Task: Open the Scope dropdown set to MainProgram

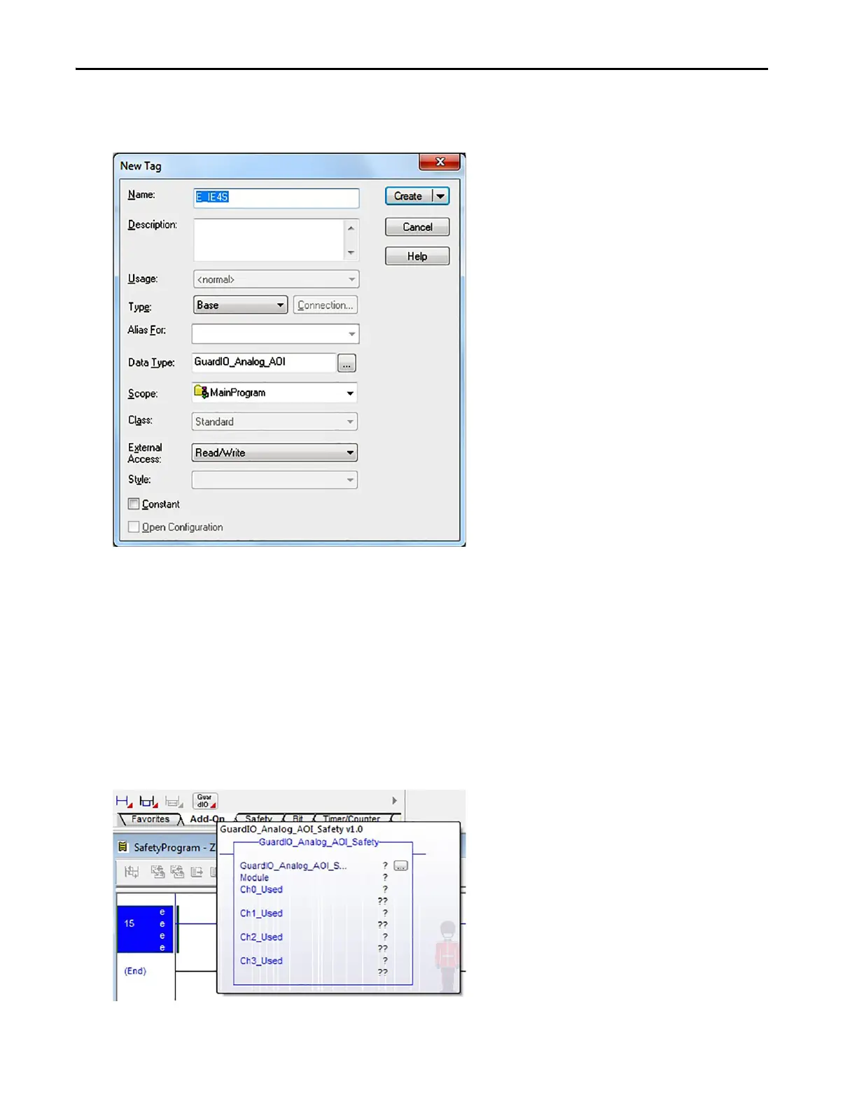Action: click(274, 393)
